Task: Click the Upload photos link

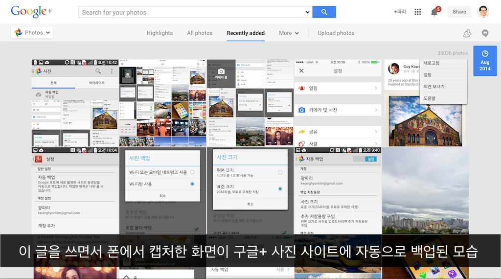Action: [x=336, y=33]
